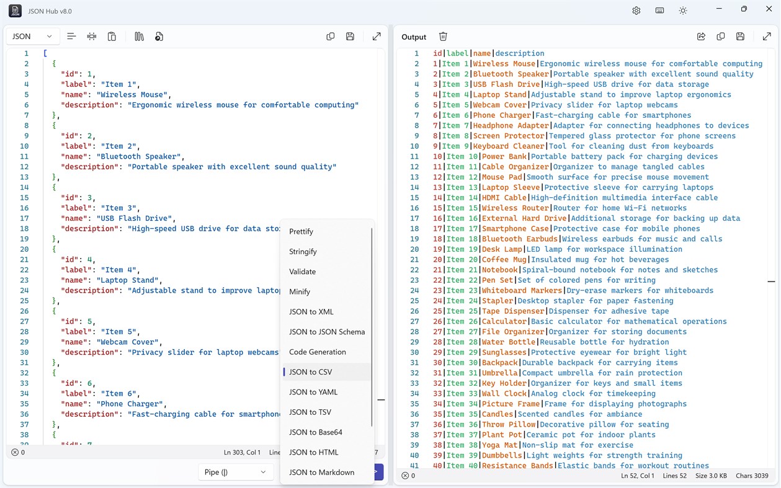Click the action menu scrollbar
This screenshot has height=488, width=781.
tap(372, 327)
